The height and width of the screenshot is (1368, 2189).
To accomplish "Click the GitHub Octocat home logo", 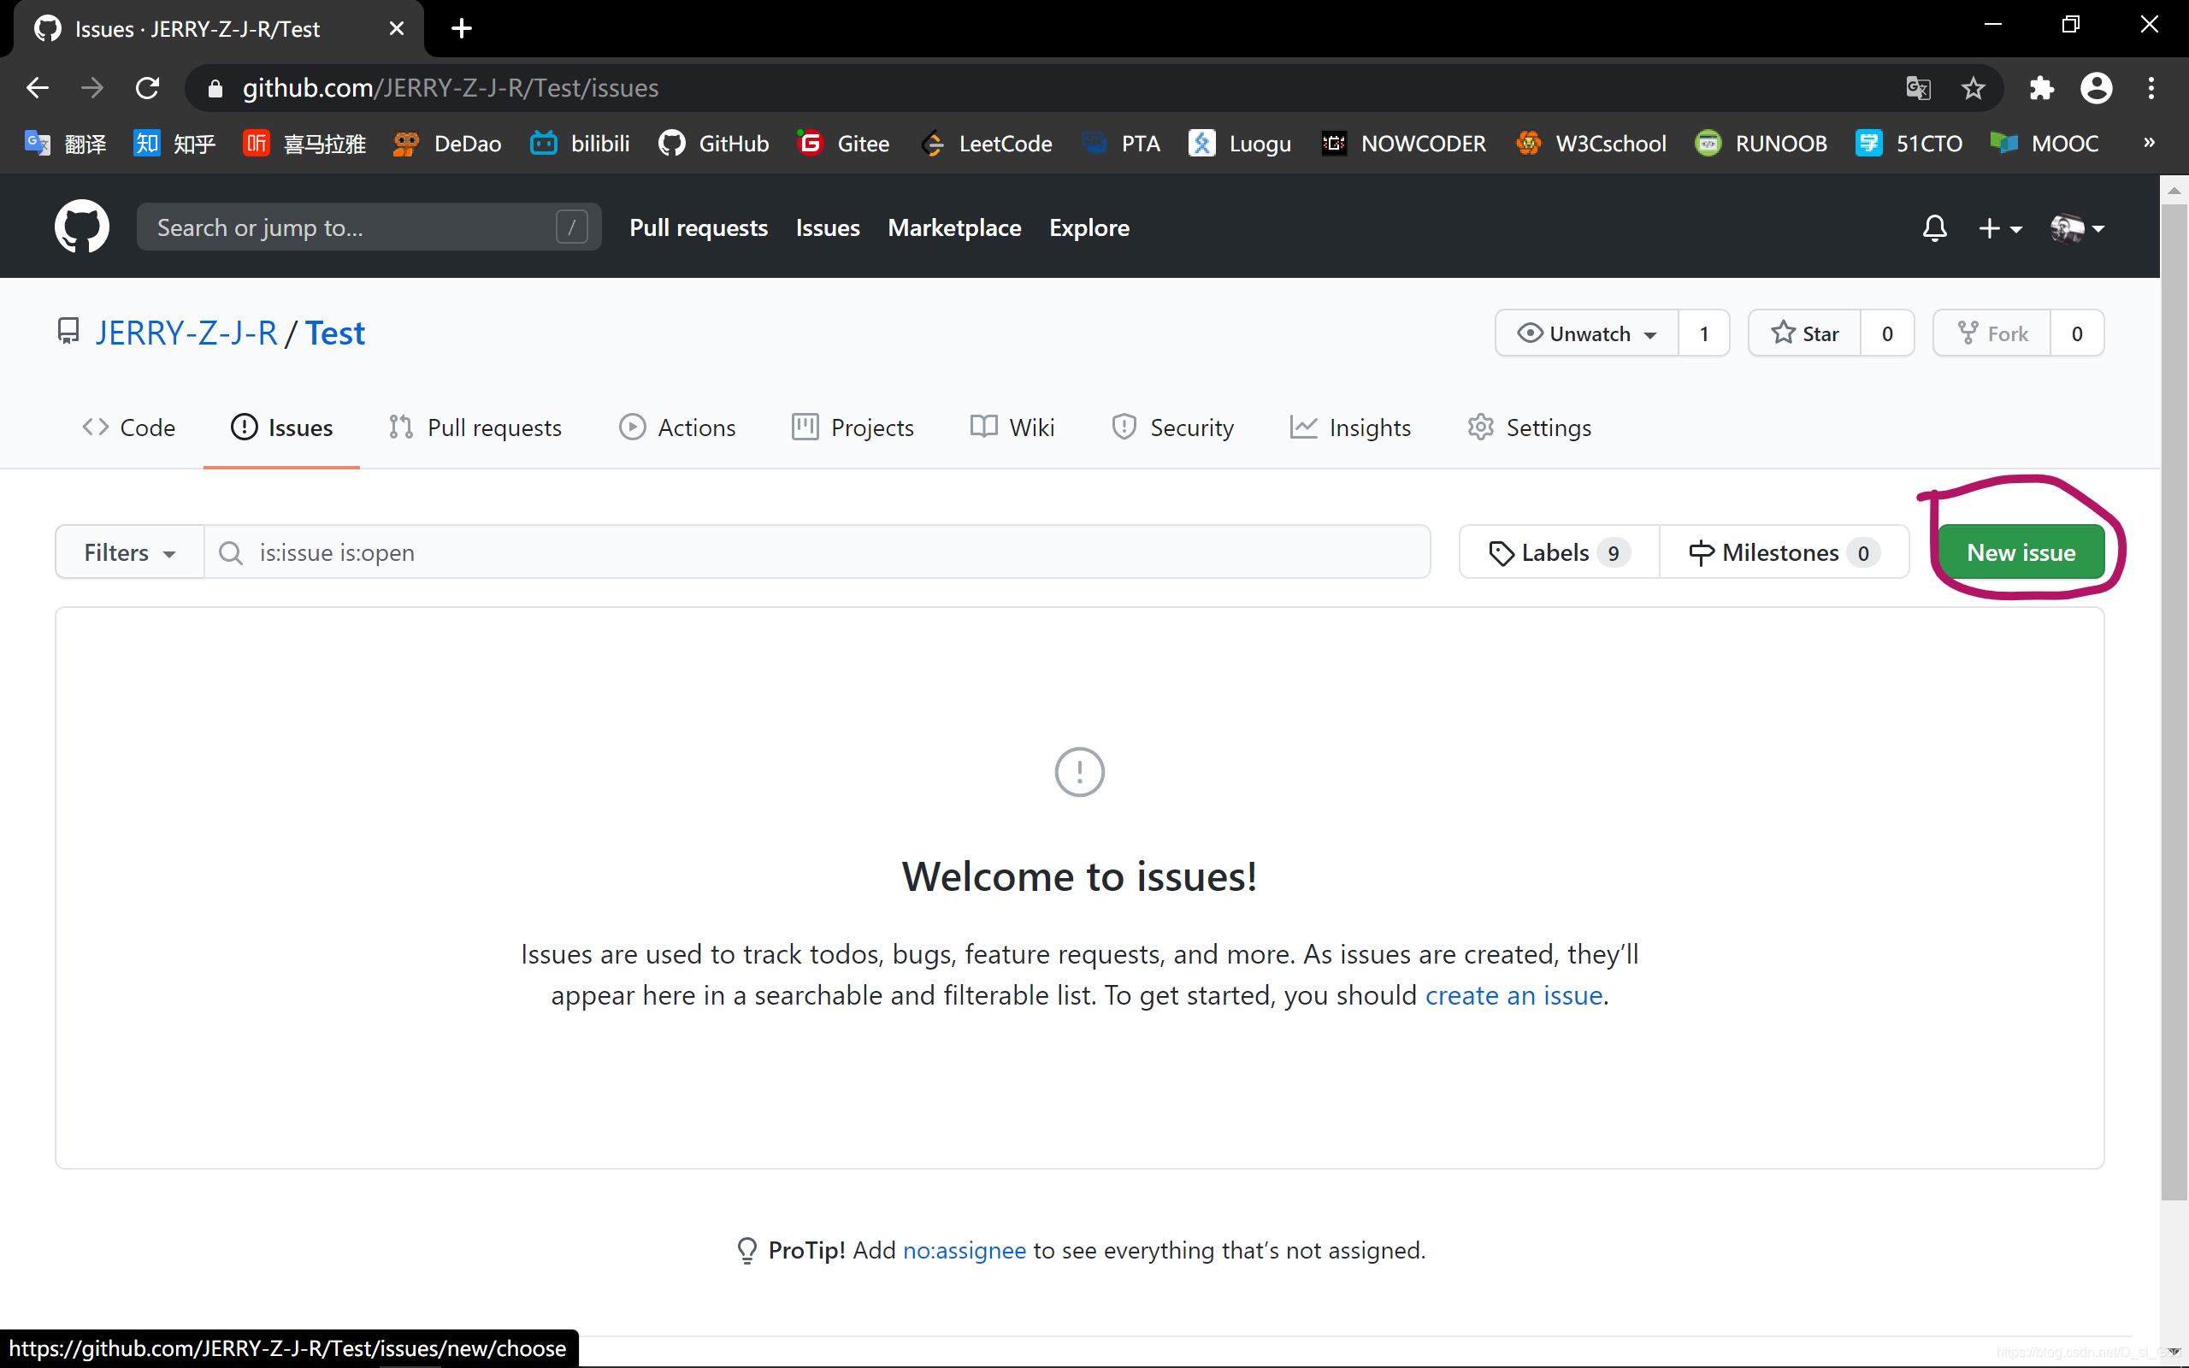I will [81, 227].
